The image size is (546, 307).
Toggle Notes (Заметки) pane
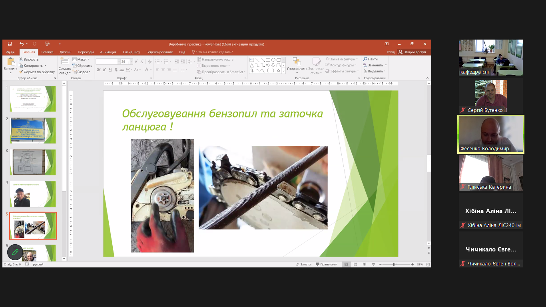(303, 264)
